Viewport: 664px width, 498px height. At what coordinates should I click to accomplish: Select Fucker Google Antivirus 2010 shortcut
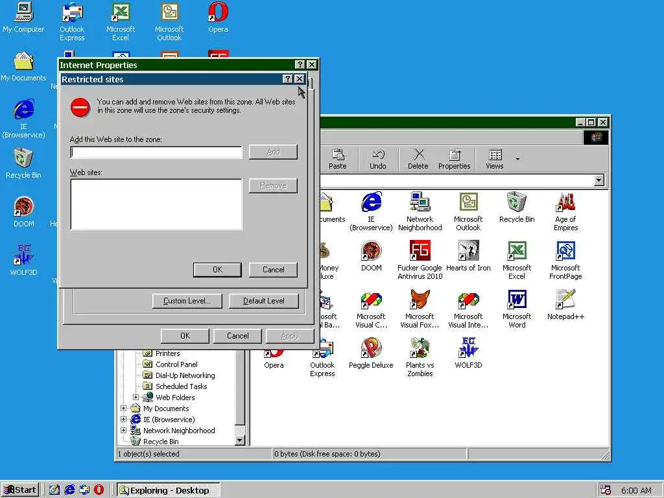[x=420, y=260]
